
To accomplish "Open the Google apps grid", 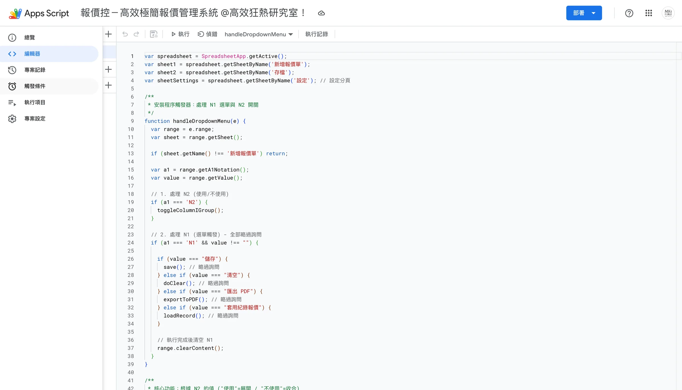I will (649, 13).
